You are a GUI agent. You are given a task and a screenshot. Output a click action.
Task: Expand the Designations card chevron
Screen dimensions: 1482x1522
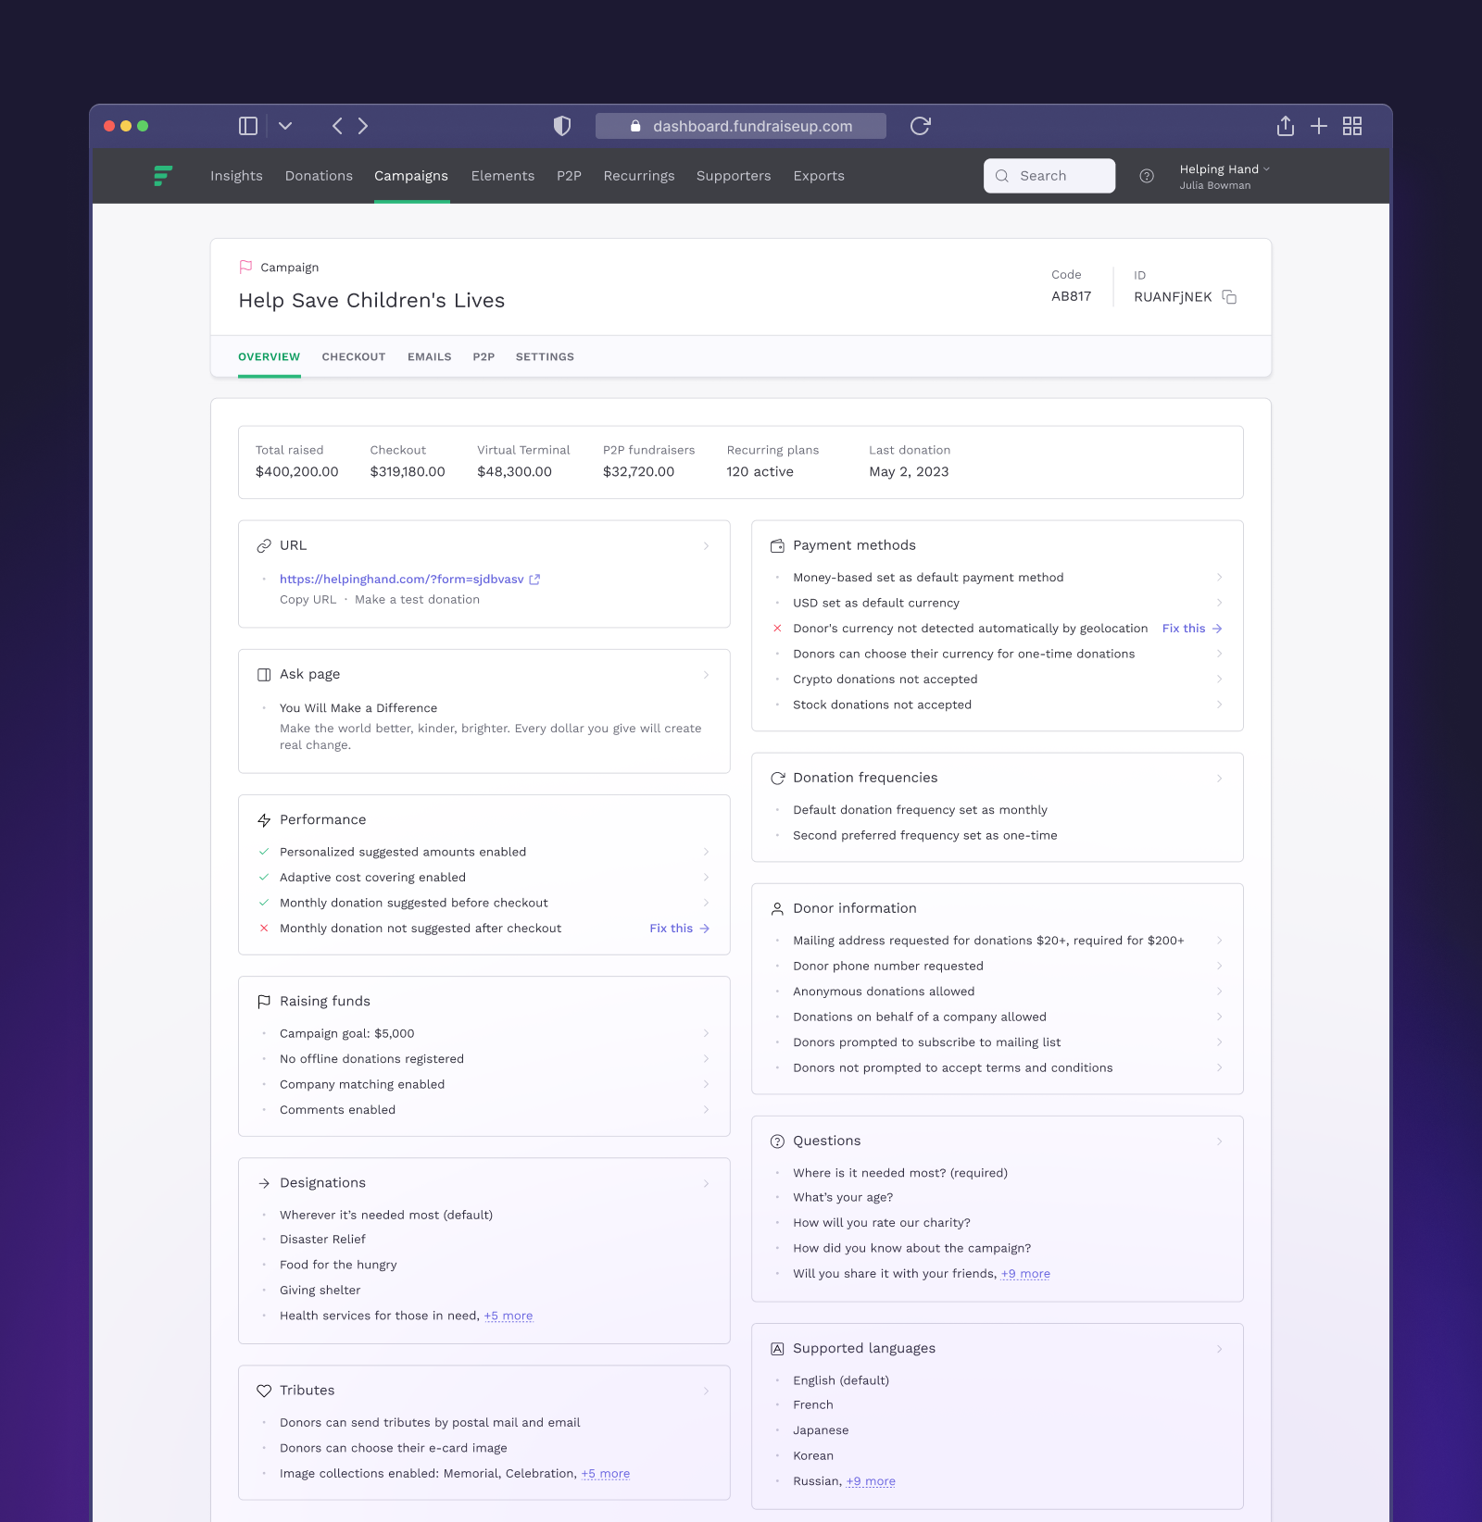coord(706,1183)
